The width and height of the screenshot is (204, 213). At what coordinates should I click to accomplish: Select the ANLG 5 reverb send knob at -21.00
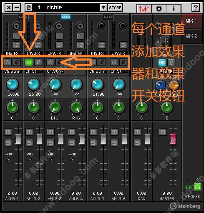click(x=98, y=84)
